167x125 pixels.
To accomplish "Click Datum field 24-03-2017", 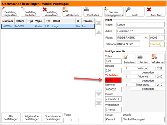I will tap(113, 99).
